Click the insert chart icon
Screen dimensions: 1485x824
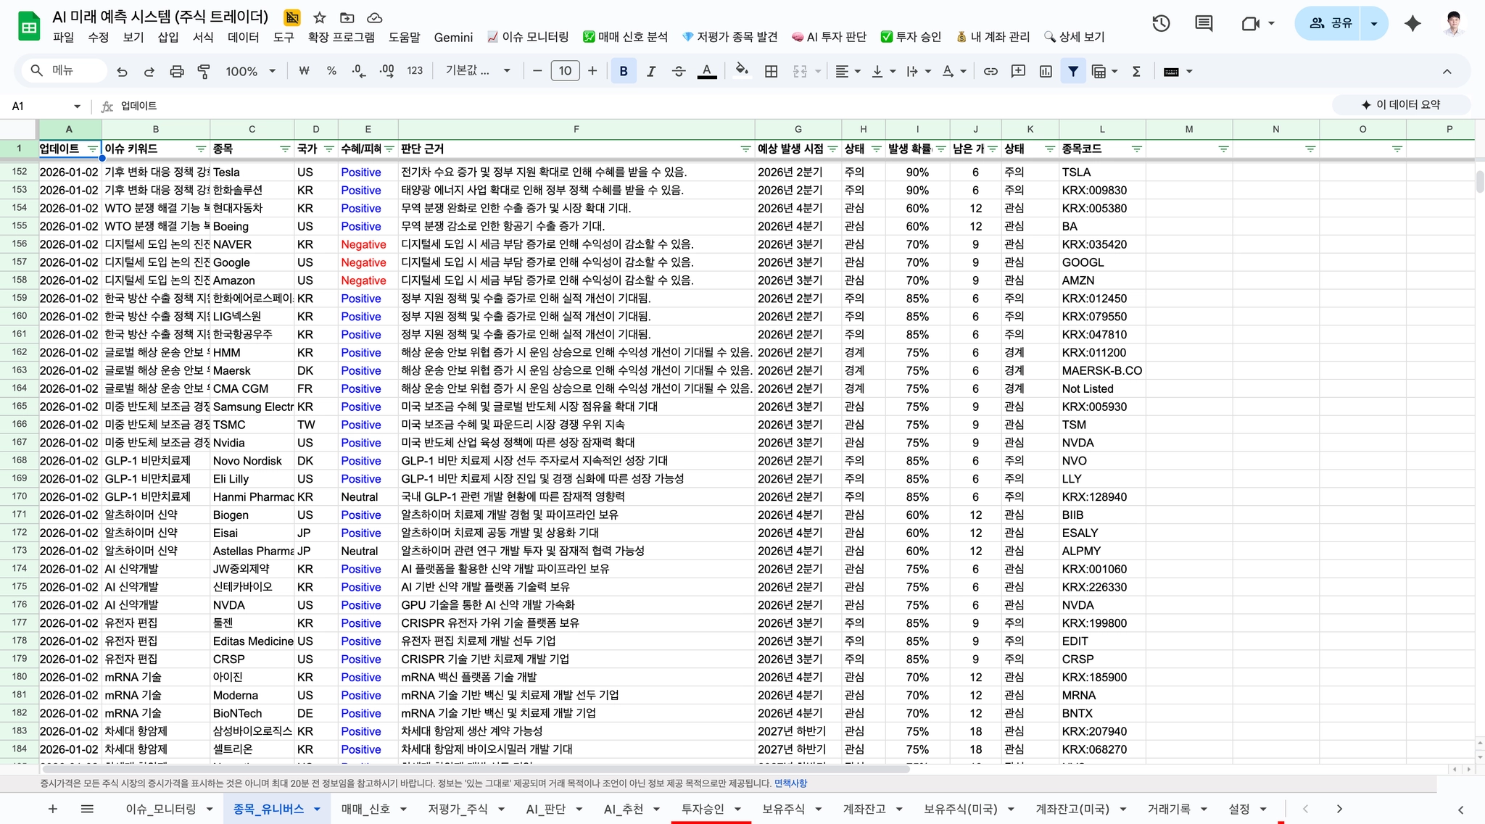point(1046,71)
